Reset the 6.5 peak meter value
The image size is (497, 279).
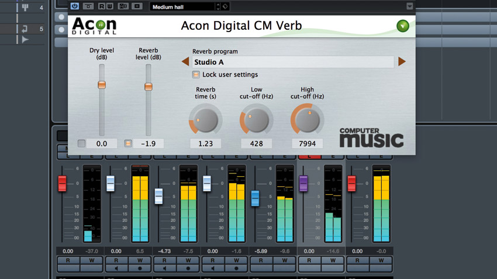pyautogui.click(x=140, y=251)
